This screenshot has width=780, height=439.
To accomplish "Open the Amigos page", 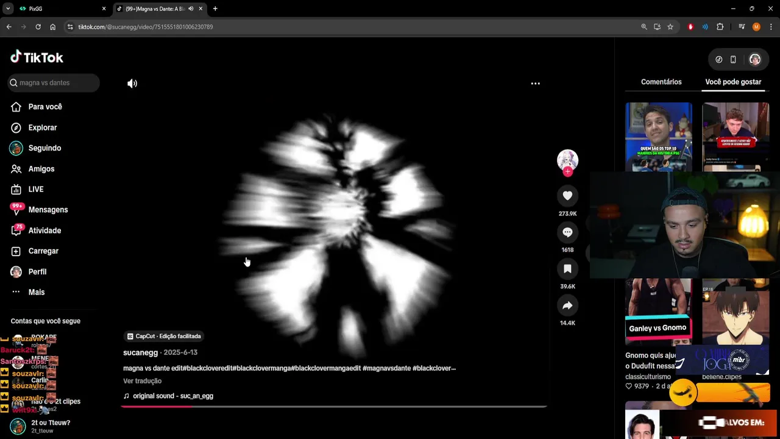I will coord(33,169).
